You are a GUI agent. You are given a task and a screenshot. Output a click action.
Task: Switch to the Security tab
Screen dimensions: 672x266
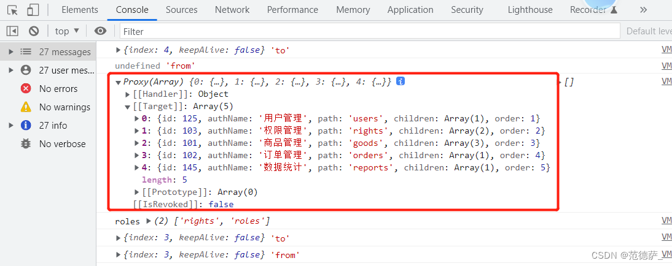(x=467, y=10)
